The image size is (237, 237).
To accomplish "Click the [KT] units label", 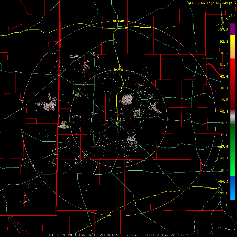I will tap(225, 18).
